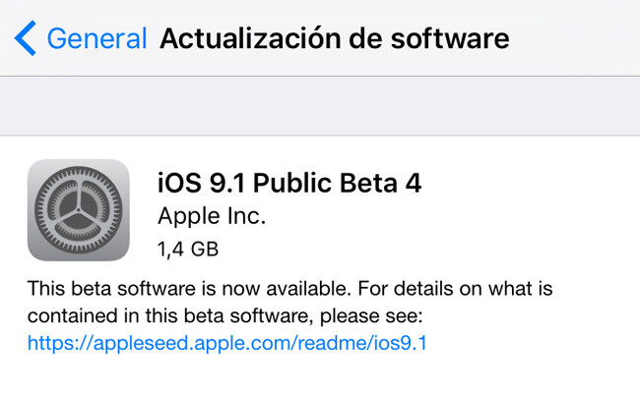Tap the blue back chevron arrow
The height and width of the screenshot is (393, 640).
pos(26,38)
